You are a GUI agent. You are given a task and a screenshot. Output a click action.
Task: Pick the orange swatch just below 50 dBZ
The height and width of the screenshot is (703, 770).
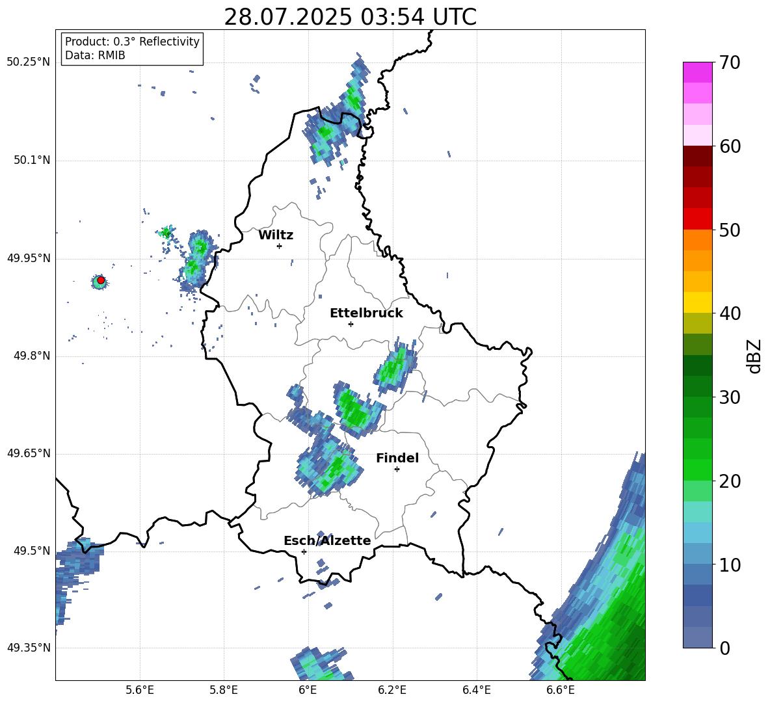click(x=697, y=240)
